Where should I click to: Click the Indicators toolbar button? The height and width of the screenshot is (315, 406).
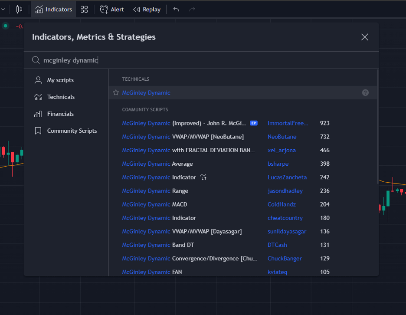point(54,10)
